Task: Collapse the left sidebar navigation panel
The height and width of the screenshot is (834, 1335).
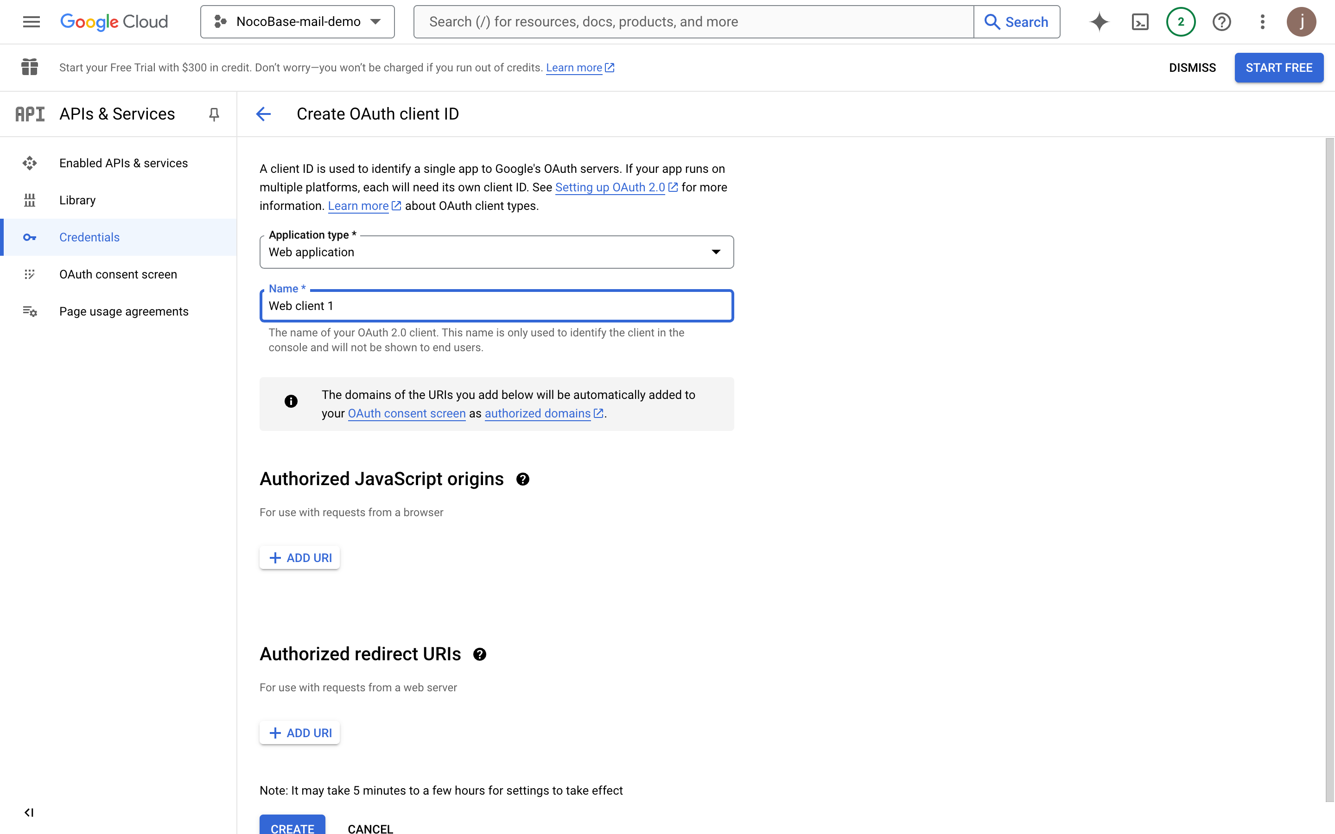Action: tap(29, 812)
